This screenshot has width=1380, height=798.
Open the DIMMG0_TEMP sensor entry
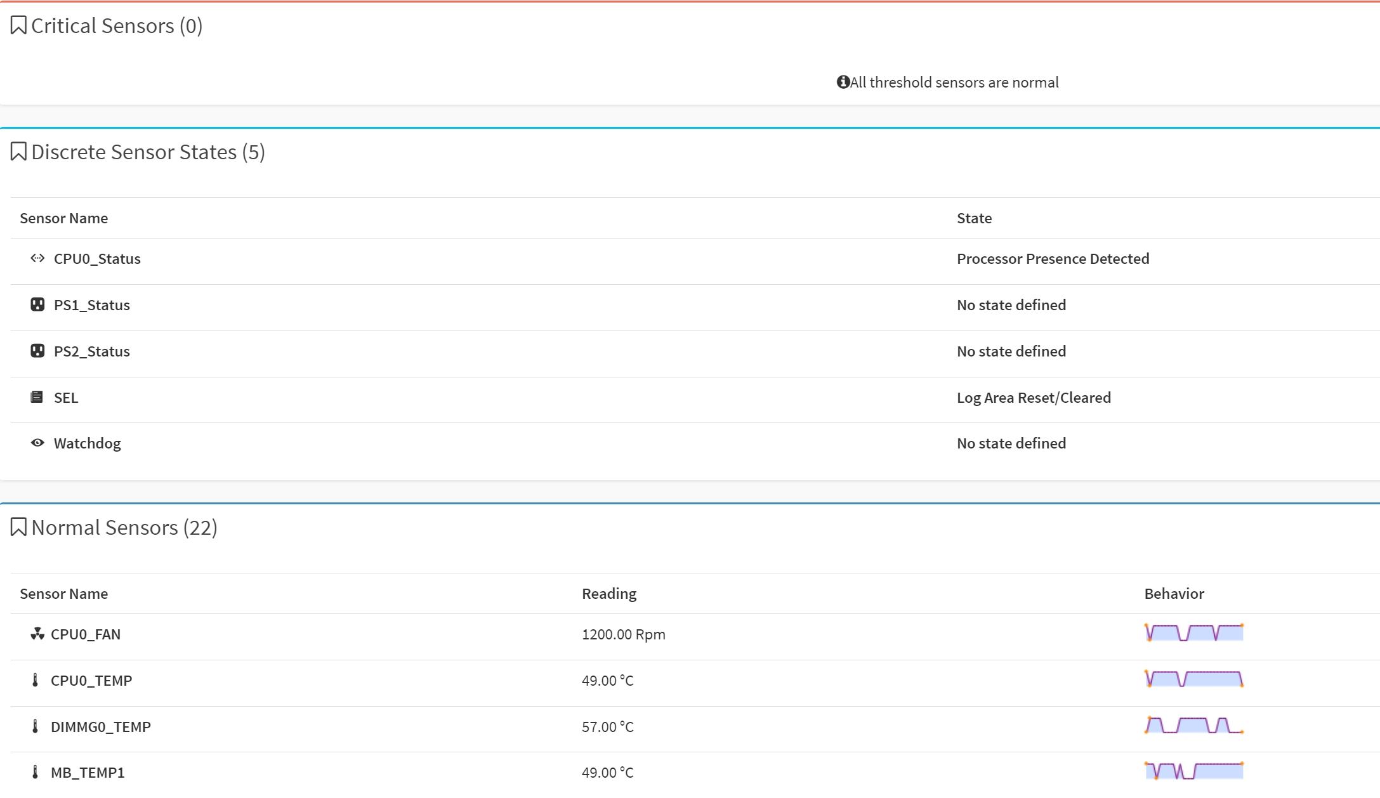[100, 727]
